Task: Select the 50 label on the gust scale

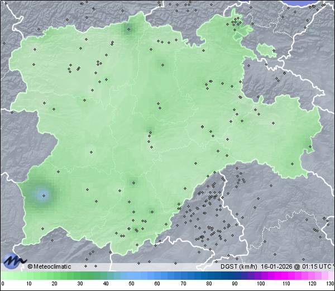Action: [x=131, y=284]
